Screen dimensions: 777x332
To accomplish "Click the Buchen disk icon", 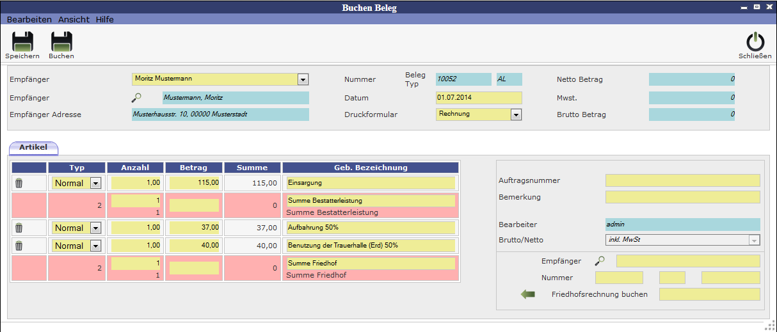I will coord(61,42).
